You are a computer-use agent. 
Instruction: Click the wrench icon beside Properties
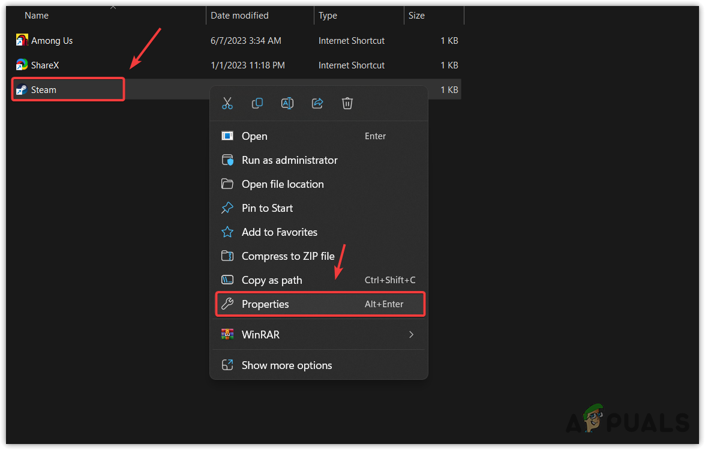click(x=227, y=304)
